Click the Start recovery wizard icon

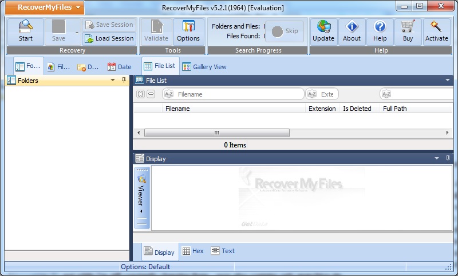click(26, 27)
